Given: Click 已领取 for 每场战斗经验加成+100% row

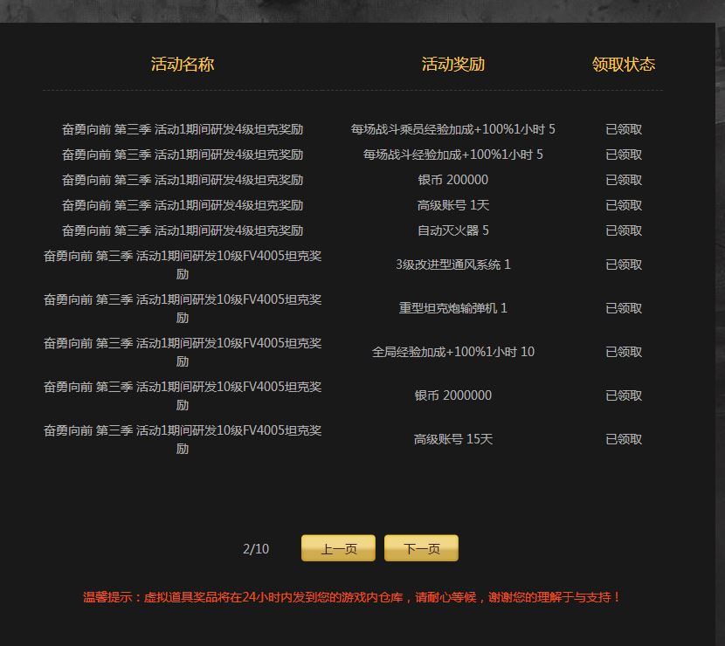Looking at the screenshot, I should [624, 155].
